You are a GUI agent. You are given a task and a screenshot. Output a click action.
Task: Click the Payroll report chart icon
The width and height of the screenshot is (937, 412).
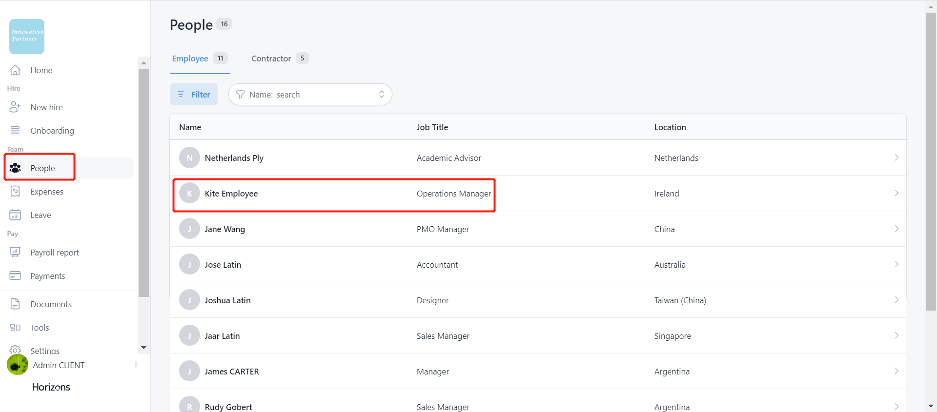pos(15,252)
